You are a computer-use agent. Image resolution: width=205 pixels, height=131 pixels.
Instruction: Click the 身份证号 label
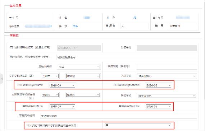tap(14, 26)
